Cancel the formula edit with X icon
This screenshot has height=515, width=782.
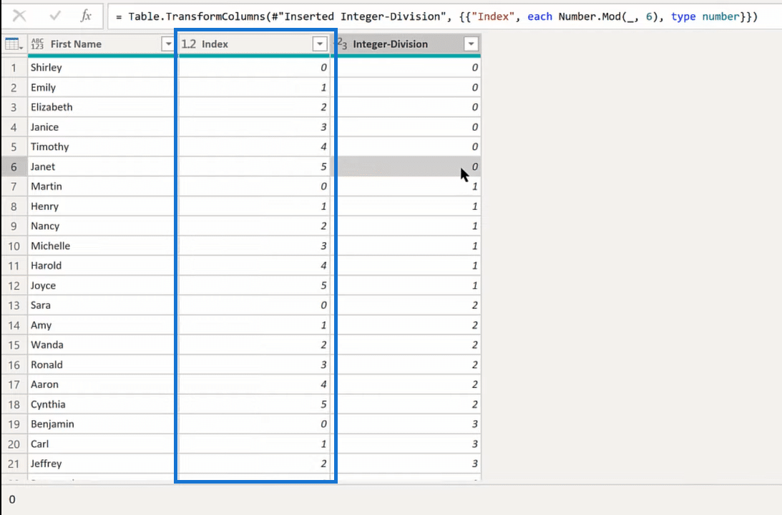19,16
